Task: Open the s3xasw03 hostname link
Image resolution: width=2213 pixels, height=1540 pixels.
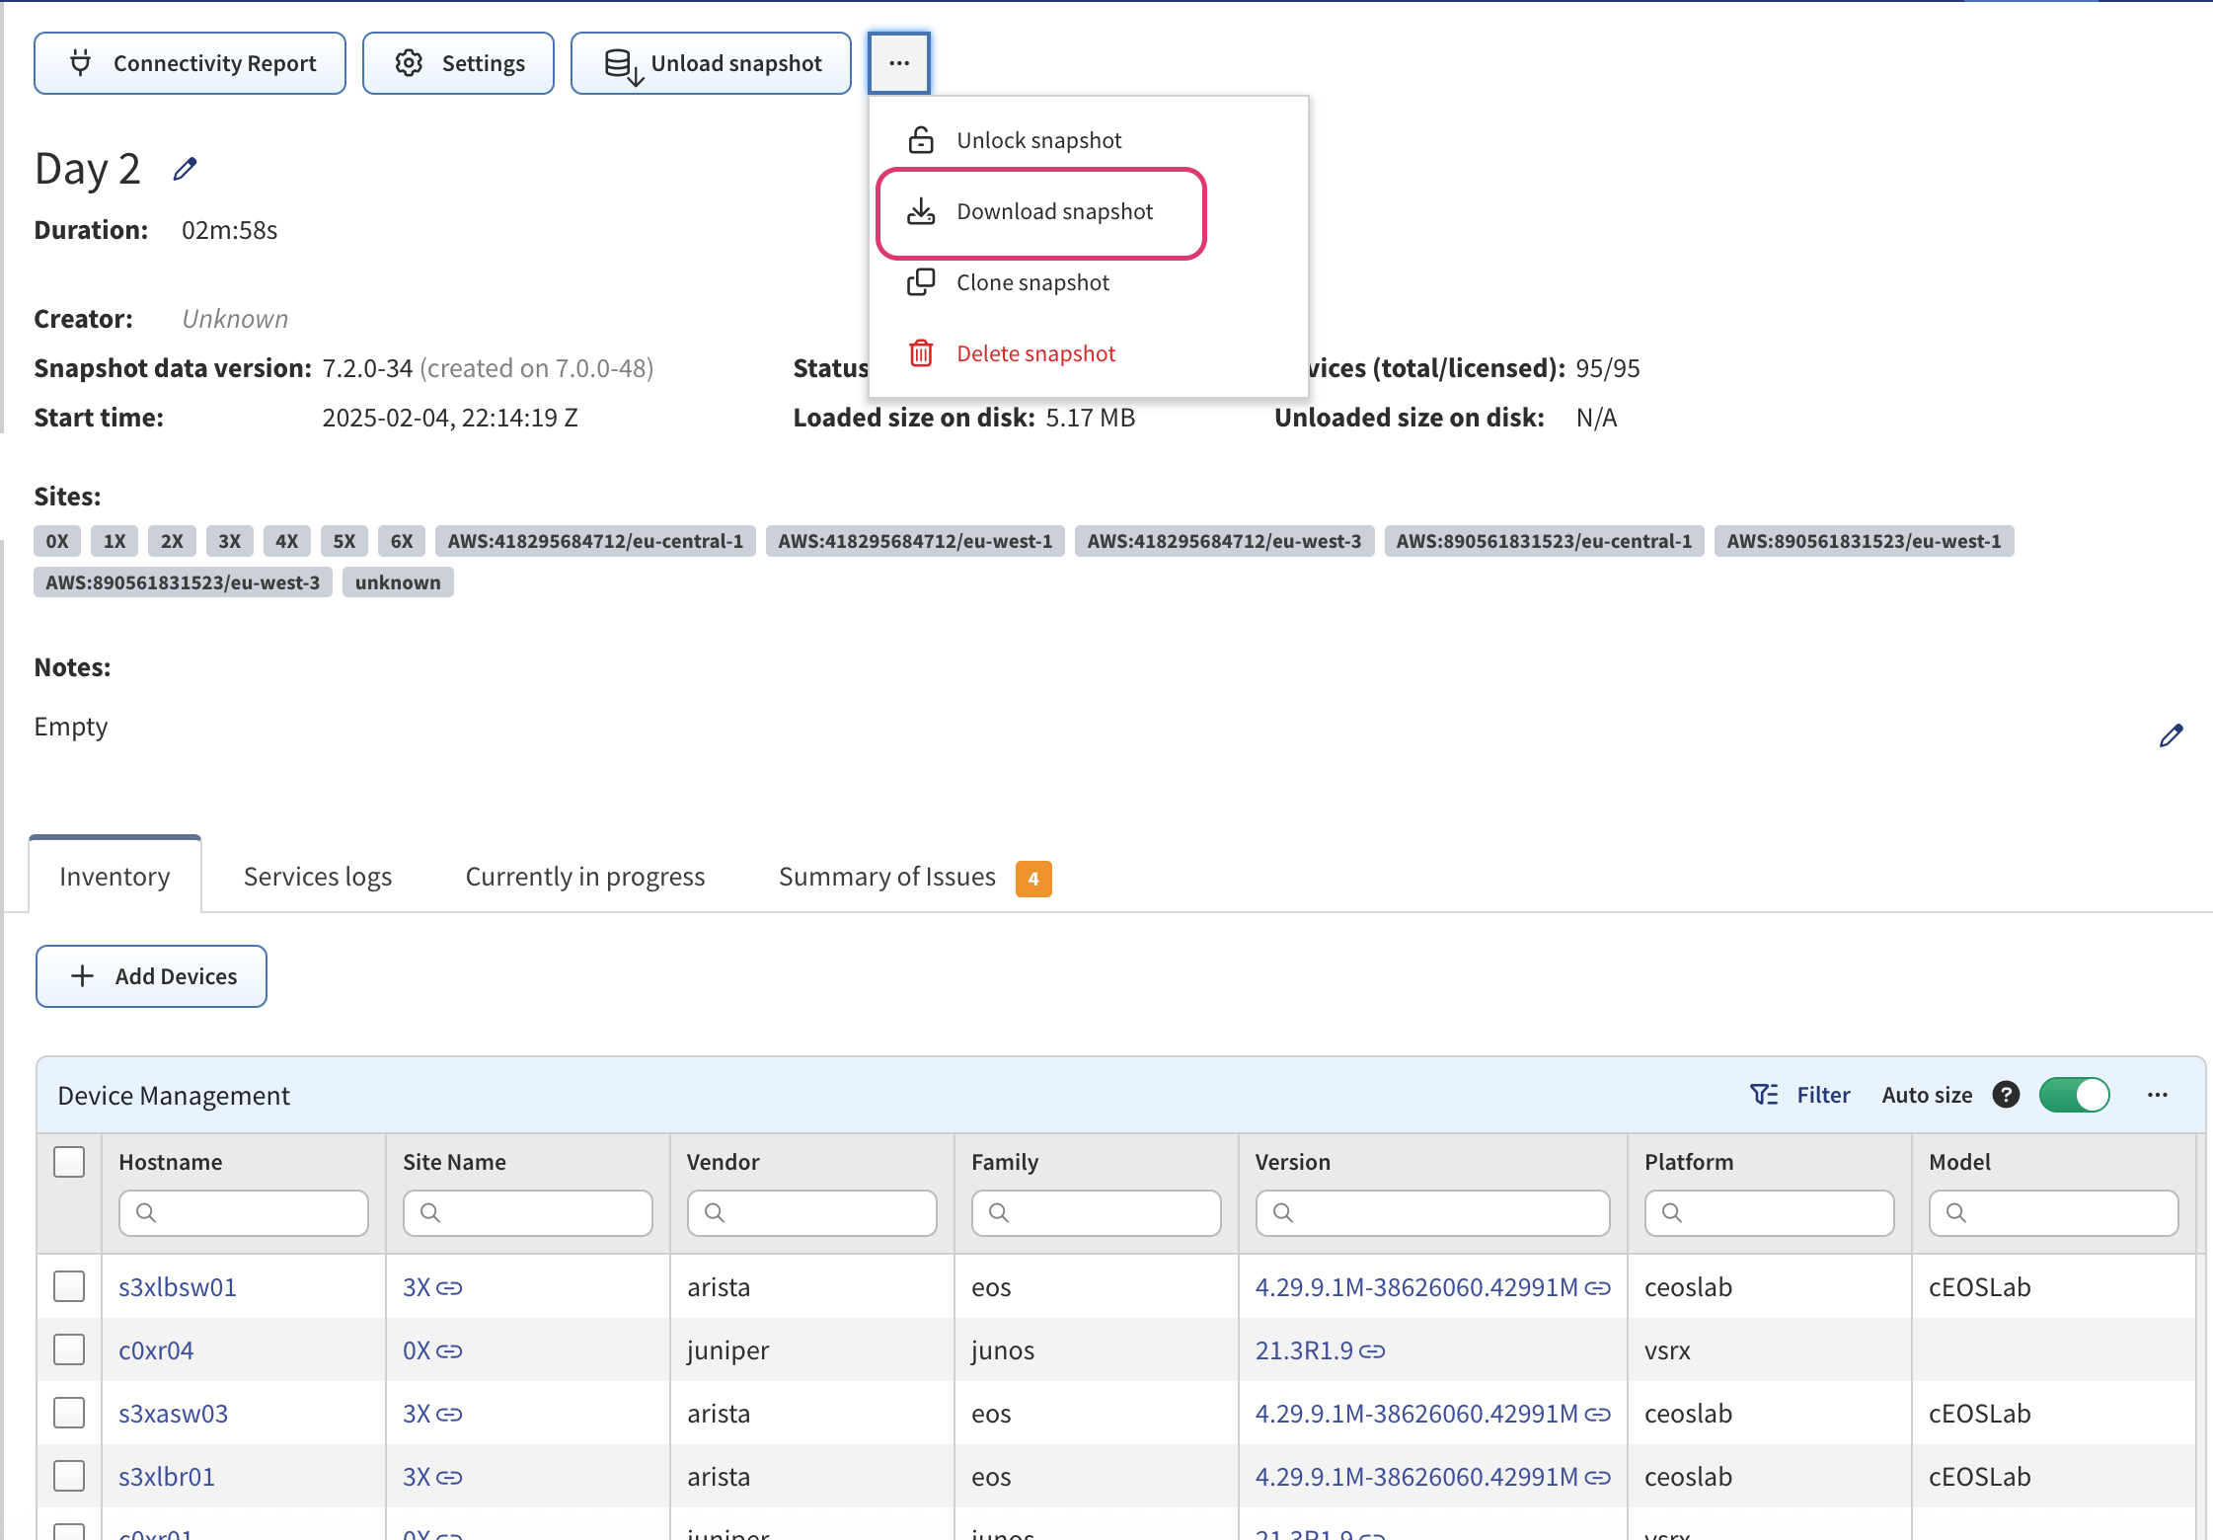Action: tap(173, 1414)
